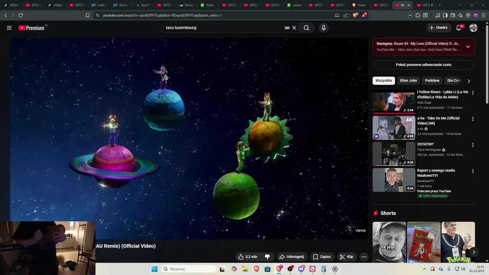Select the Podobne filter chip
Image resolution: width=489 pixels, height=275 pixels.
click(432, 81)
